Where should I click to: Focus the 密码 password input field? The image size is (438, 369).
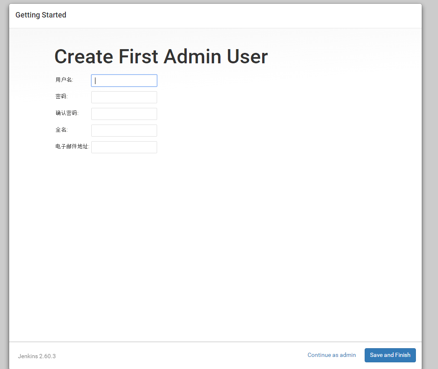[124, 97]
